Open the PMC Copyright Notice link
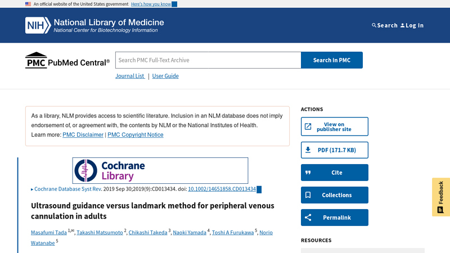The height and width of the screenshot is (253, 450). (136, 135)
